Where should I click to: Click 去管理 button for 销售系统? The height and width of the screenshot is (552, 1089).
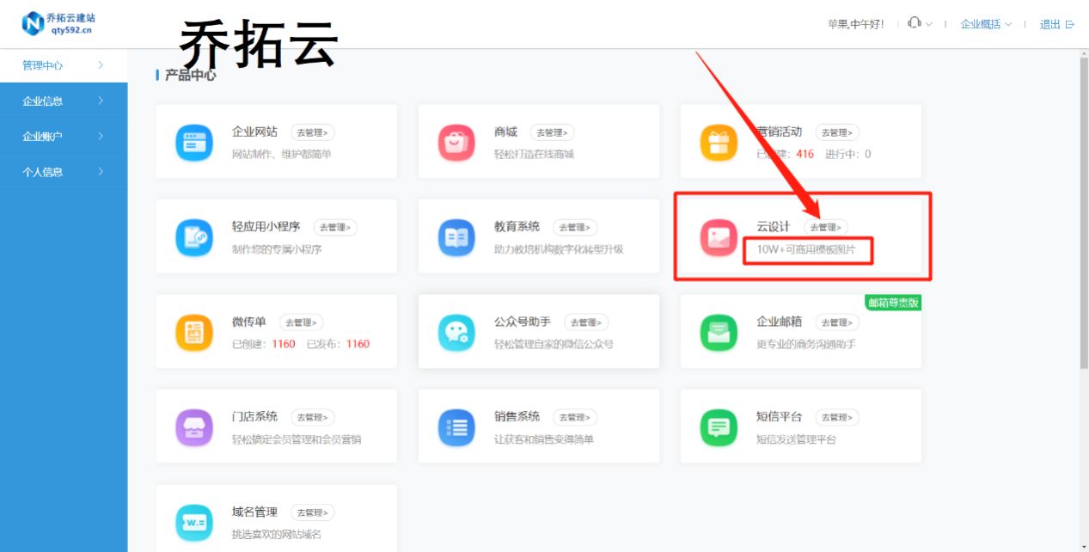[x=575, y=417]
